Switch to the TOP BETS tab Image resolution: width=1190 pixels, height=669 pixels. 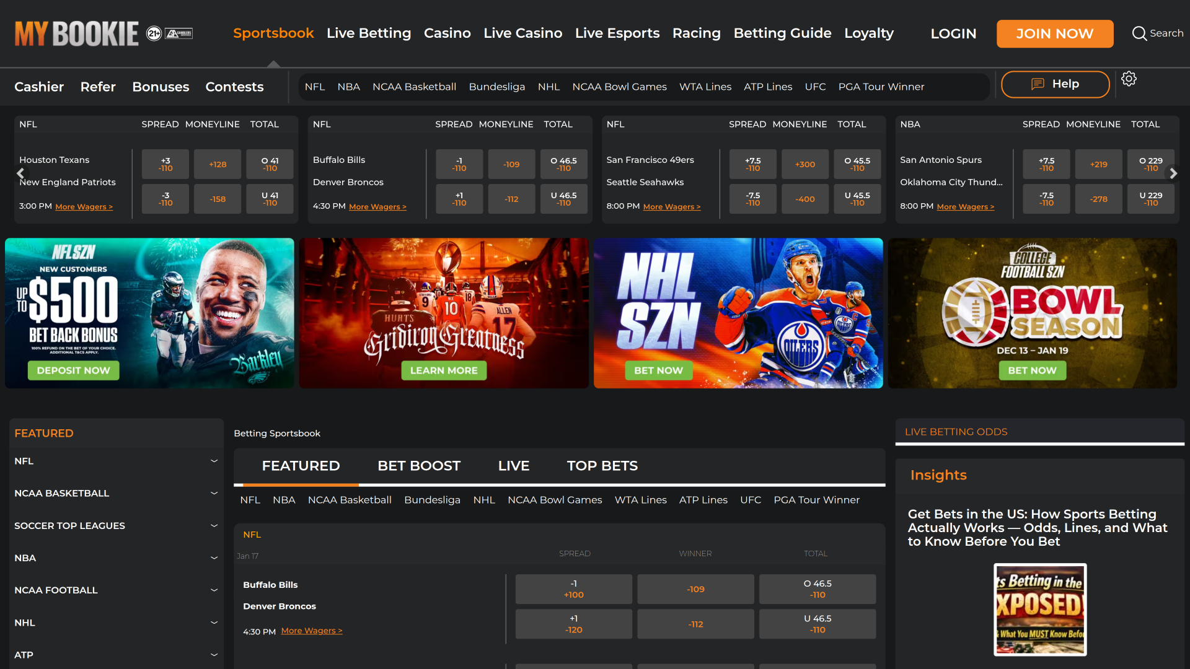click(x=602, y=465)
